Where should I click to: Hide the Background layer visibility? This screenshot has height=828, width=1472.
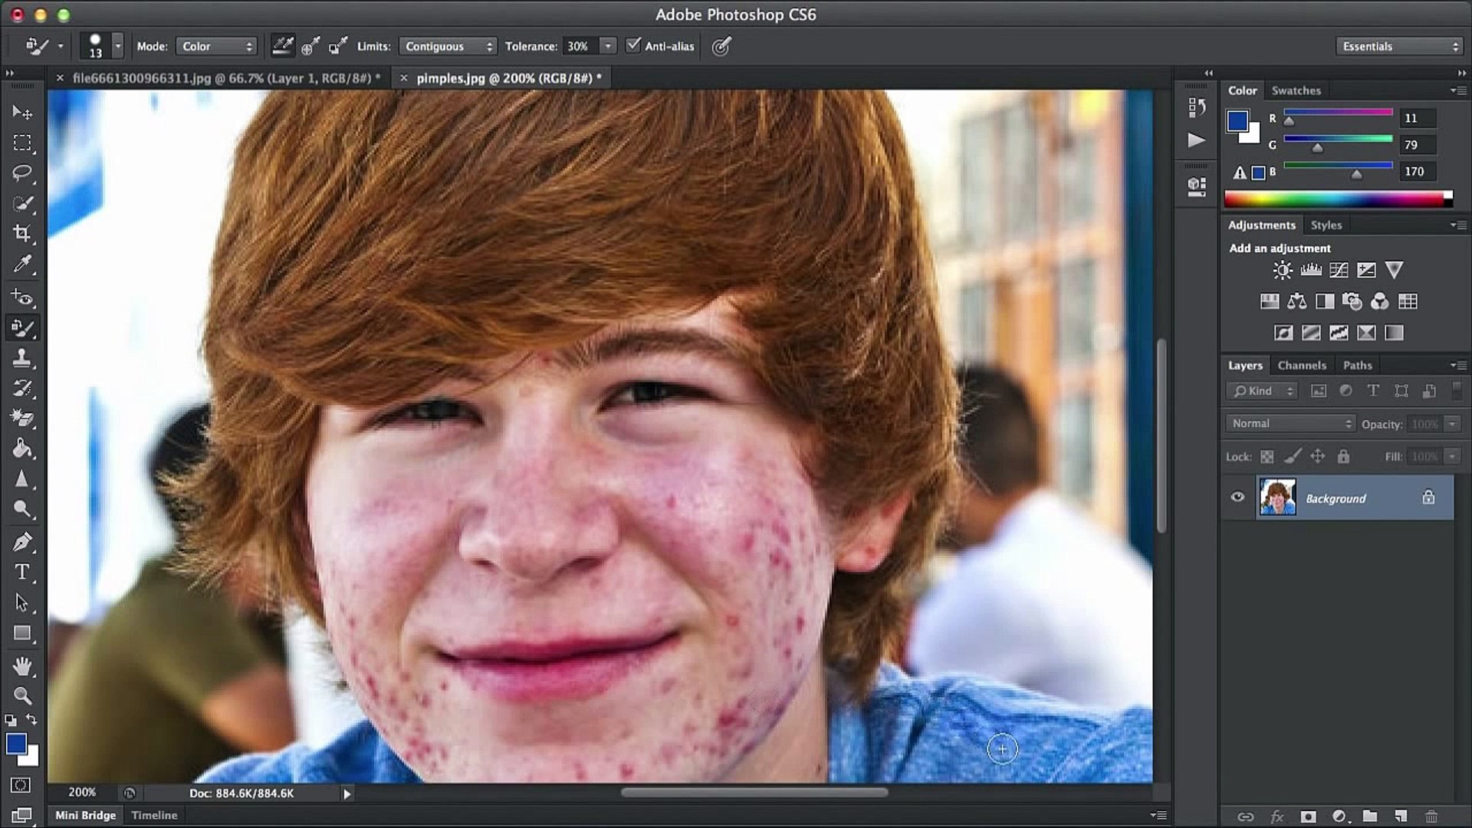1237,497
